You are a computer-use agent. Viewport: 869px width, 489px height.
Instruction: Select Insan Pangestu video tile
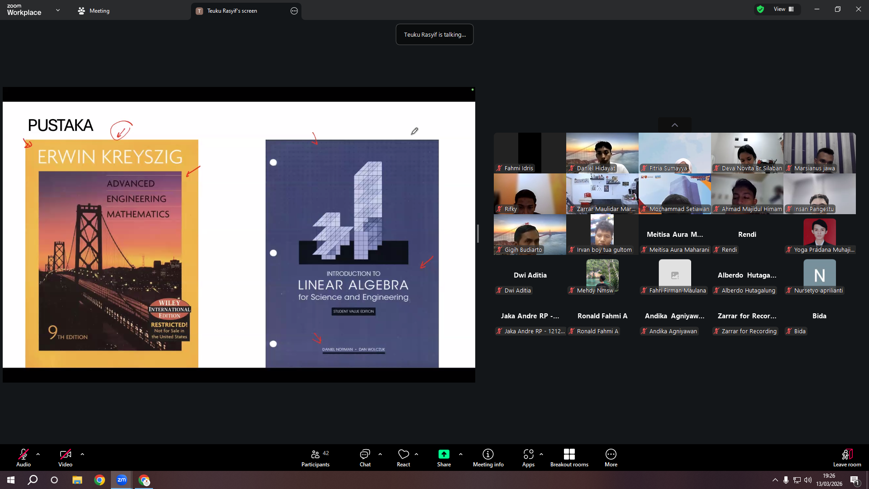tap(820, 194)
